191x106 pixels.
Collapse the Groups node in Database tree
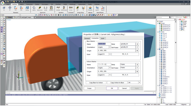158,23
